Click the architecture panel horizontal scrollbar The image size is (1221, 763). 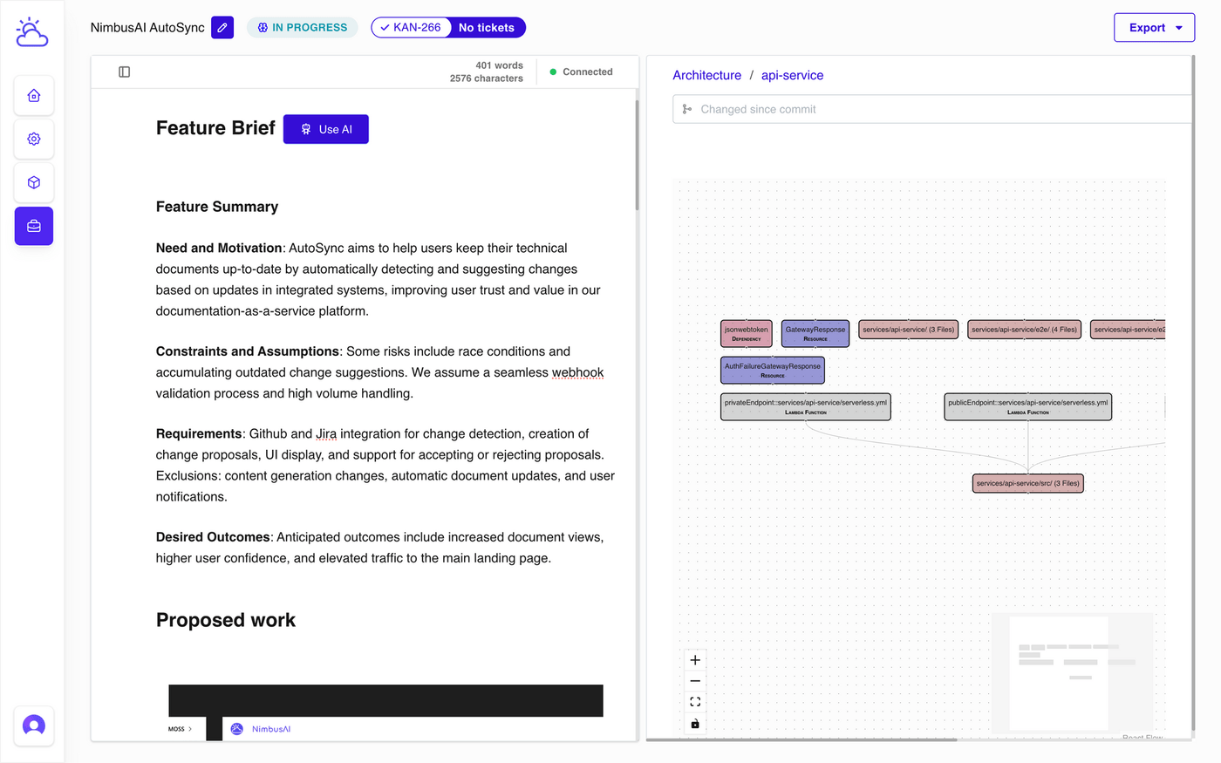[801, 739]
